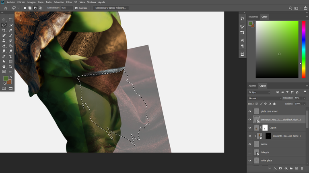Click the Add layer style fx icon

[275, 168]
